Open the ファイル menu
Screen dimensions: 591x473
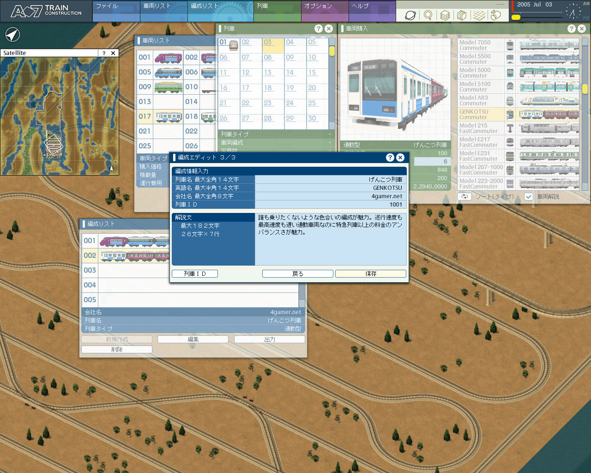click(x=116, y=11)
